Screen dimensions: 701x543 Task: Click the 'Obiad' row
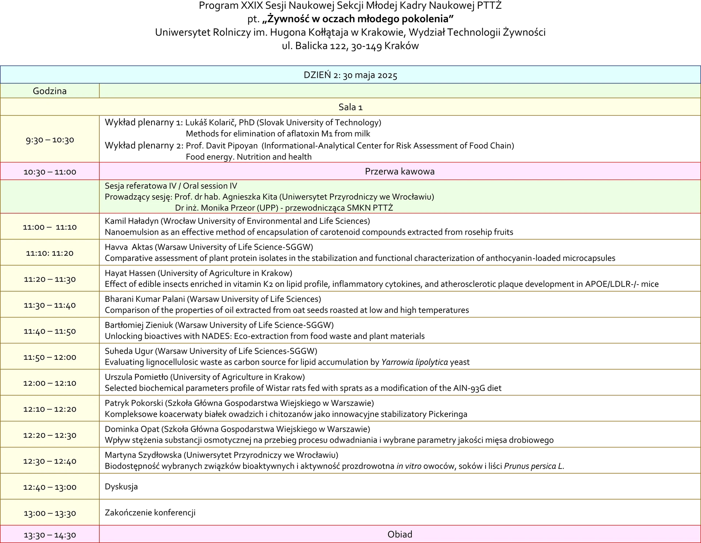coord(400,534)
